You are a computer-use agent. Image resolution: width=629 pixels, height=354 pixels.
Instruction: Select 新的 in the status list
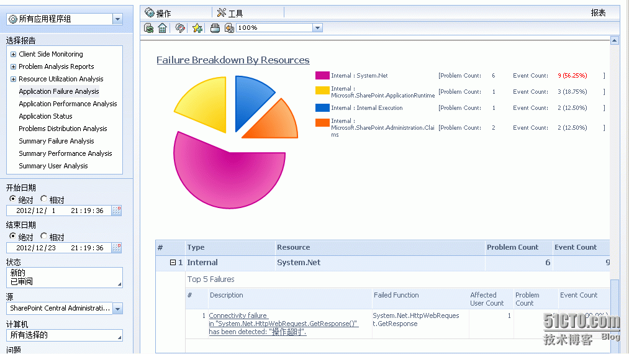coord(17,273)
